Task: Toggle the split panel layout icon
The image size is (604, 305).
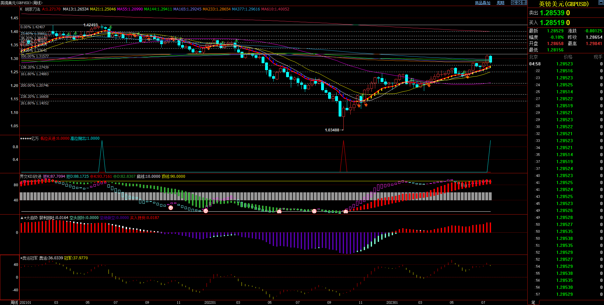Action: 524,3
